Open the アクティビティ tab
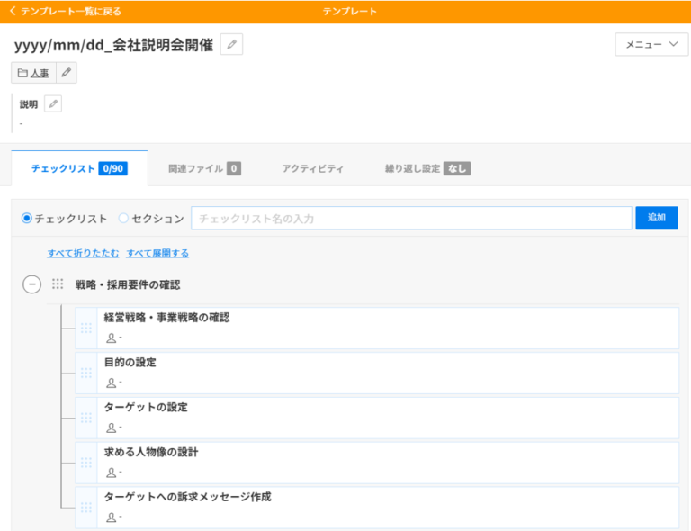The width and height of the screenshot is (691, 531). [312, 168]
